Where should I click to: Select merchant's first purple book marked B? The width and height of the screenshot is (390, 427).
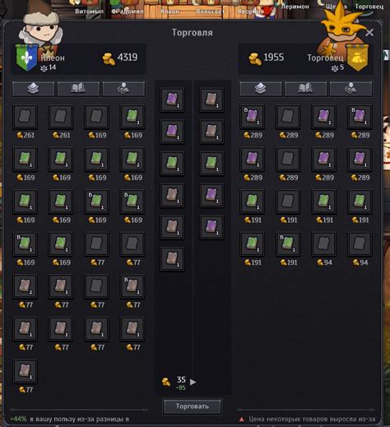tap(253, 117)
